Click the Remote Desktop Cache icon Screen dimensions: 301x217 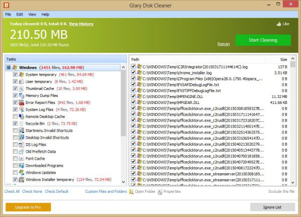(21, 117)
